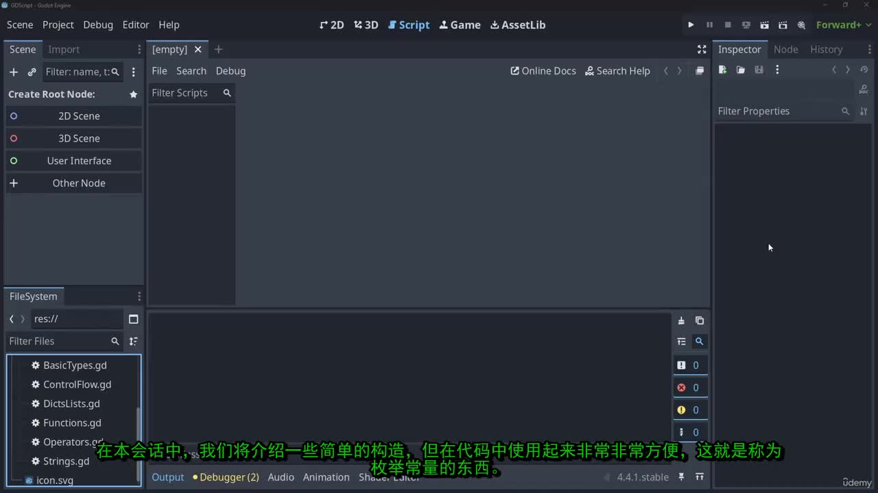Open the script editor File menu
Screen dimensions: 878x493
(159, 71)
